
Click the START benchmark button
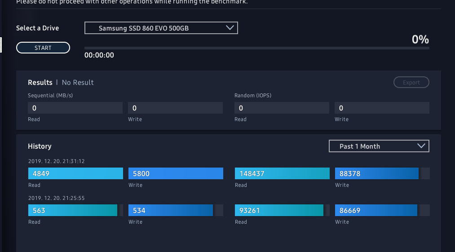click(x=43, y=48)
